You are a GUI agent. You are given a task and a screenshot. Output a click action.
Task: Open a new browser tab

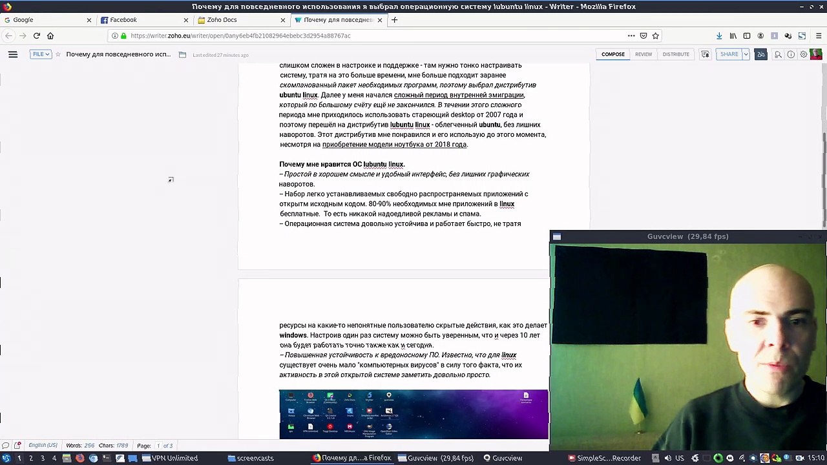[394, 20]
